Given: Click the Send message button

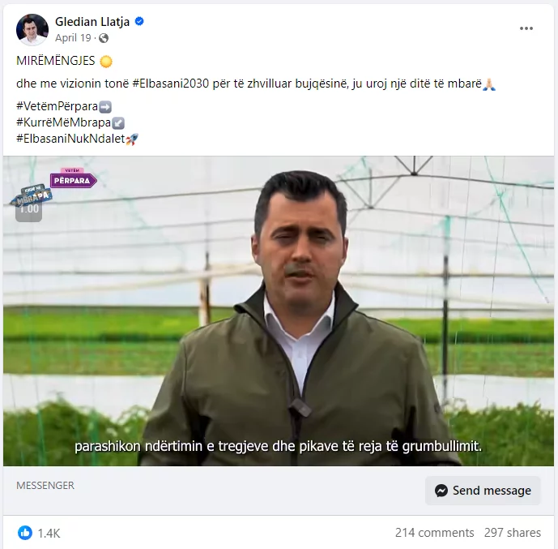Looking at the screenshot, I should coord(483,491).
